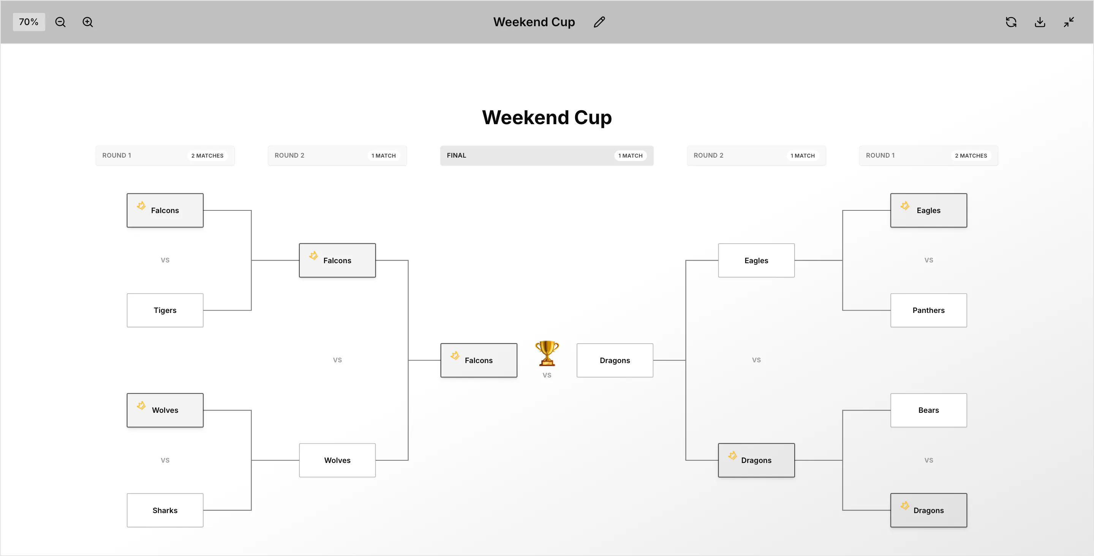Choose Wolves in left Round 2 match
Viewport: 1094px width, 556px height.
point(337,460)
